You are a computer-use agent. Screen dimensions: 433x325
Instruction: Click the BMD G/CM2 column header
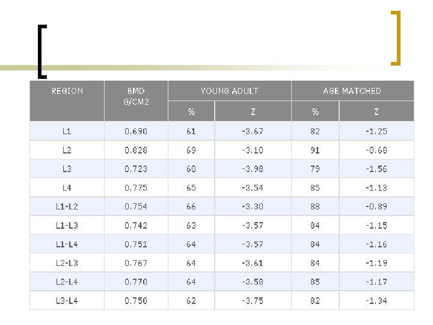coord(136,96)
